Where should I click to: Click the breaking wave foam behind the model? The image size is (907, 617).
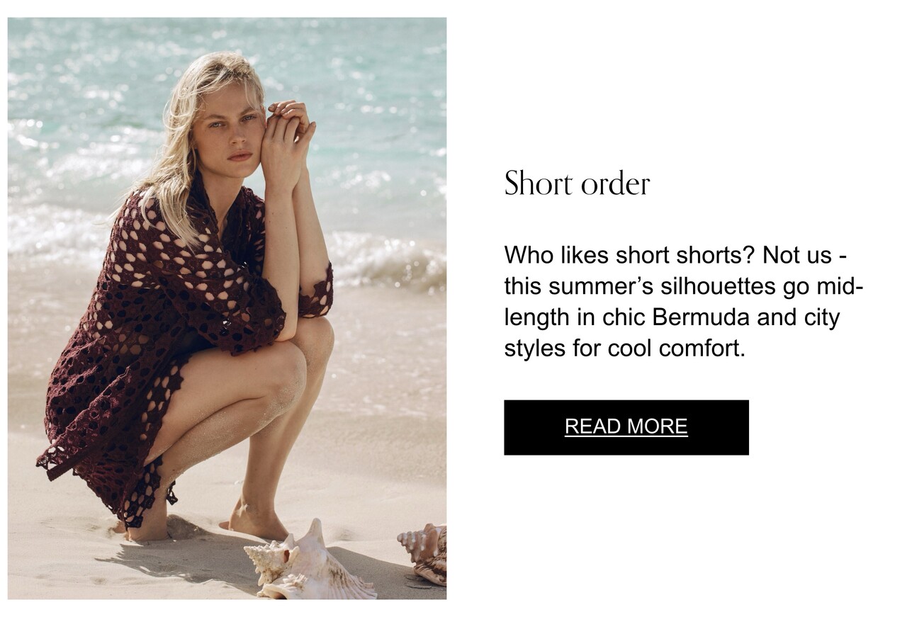point(383,259)
